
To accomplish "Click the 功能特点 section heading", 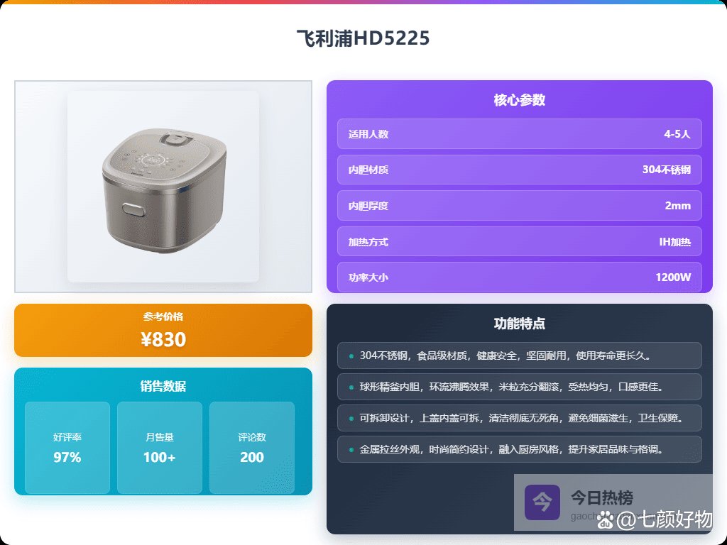I will [x=519, y=324].
